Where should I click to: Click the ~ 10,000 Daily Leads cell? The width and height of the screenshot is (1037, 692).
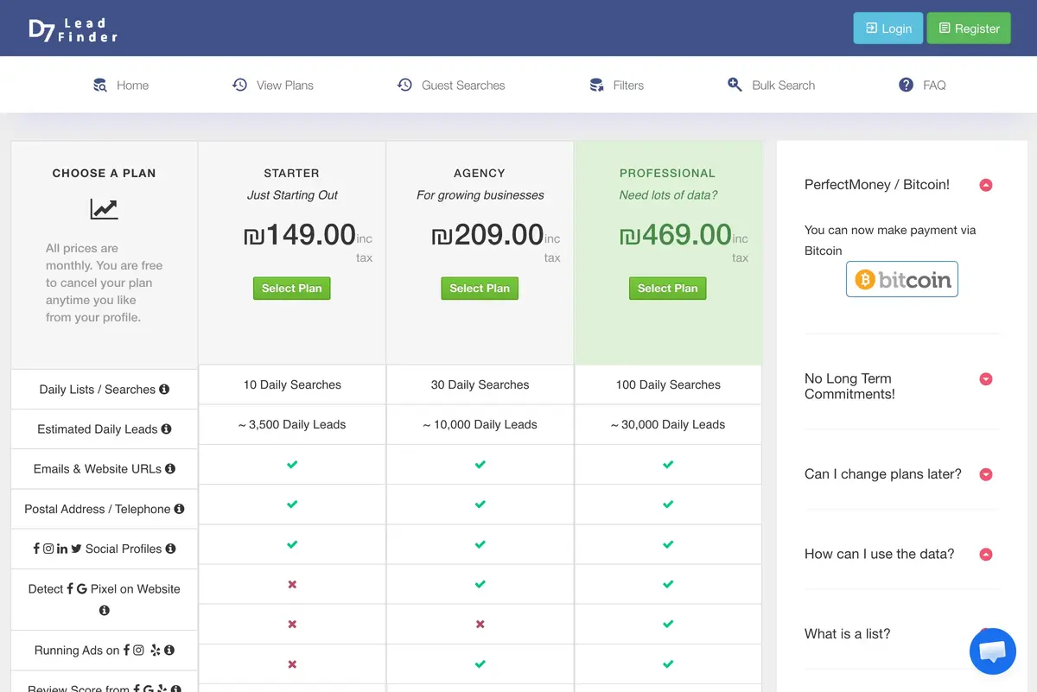(480, 424)
